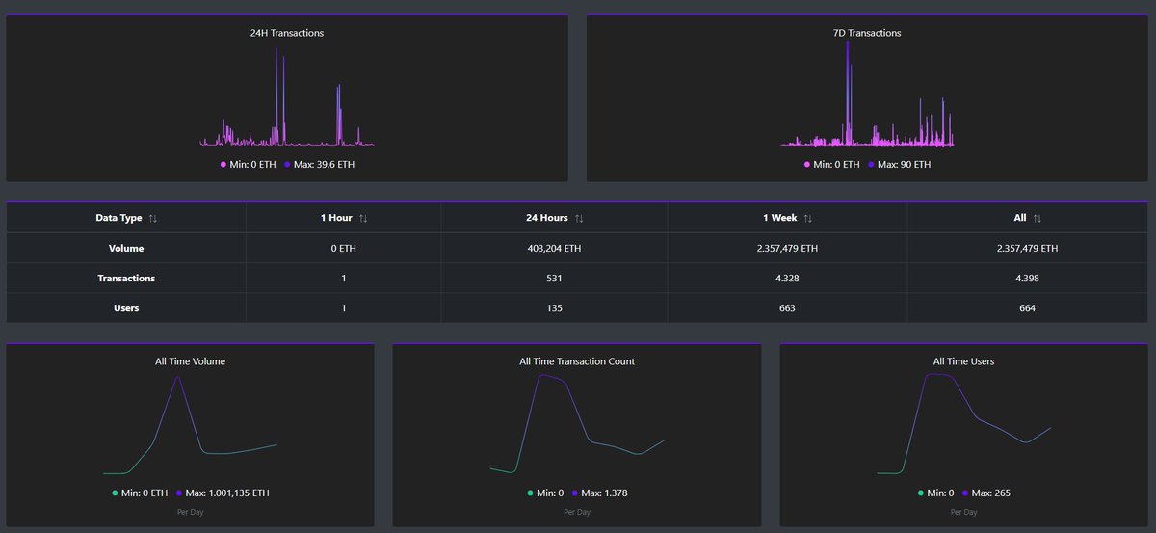Select the Volume row label
The height and width of the screenshot is (533, 1156).
click(126, 248)
